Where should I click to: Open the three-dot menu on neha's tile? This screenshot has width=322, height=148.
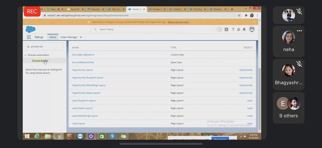point(299,31)
